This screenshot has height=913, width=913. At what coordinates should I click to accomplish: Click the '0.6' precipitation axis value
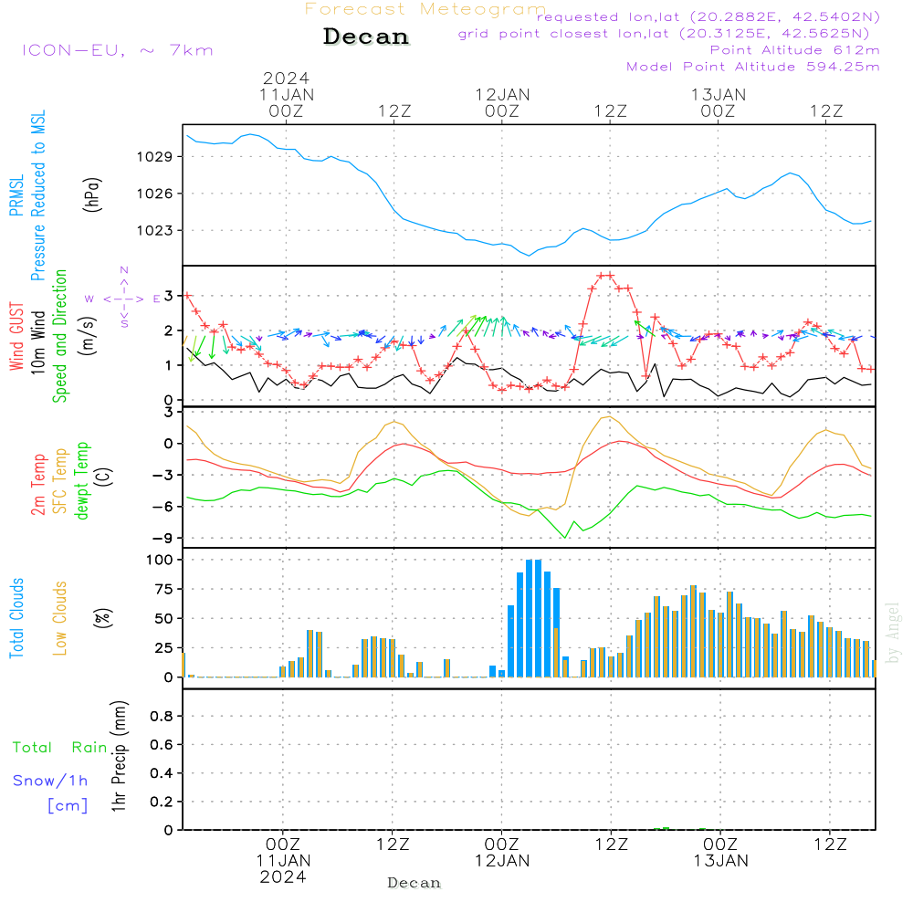pyautogui.click(x=162, y=745)
